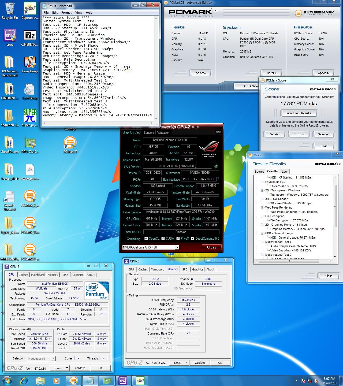Select the PCMark_7_... installer icon
The image size is (343, 386).
[30, 198]
